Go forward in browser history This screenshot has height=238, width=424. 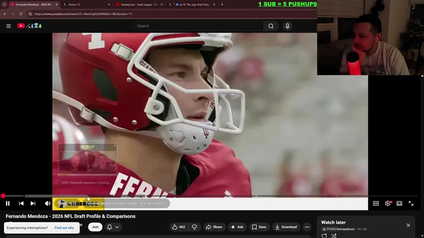[13, 14]
